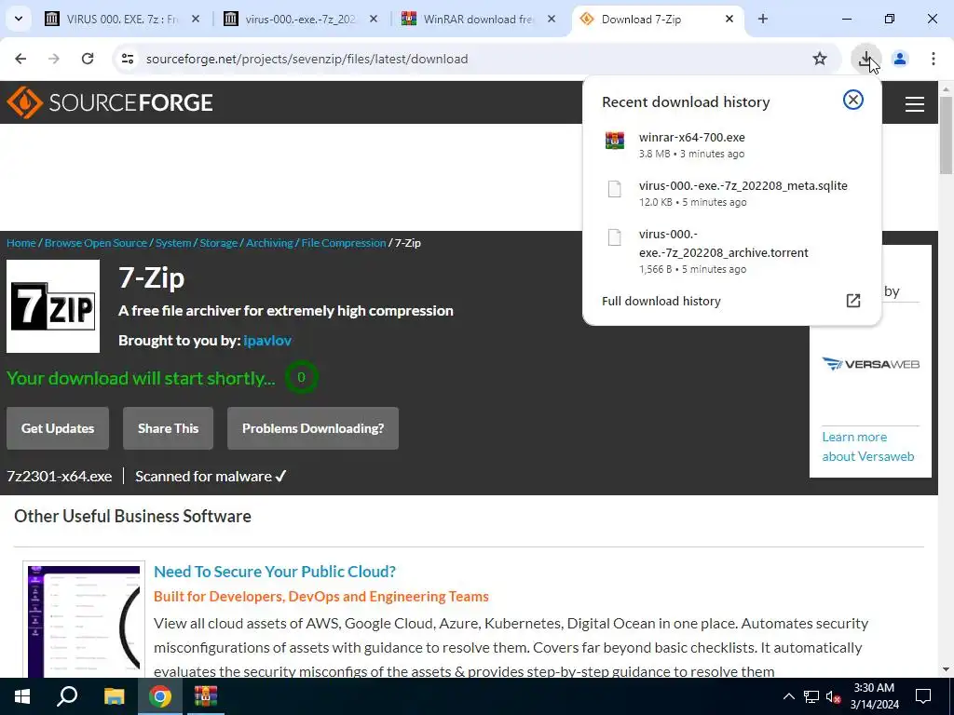
Task: Open the Windows Start menu
Action: (22, 696)
